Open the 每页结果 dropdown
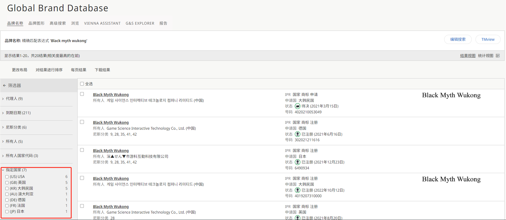Image resolution: width=506 pixels, height=220 pixels. 78,70
